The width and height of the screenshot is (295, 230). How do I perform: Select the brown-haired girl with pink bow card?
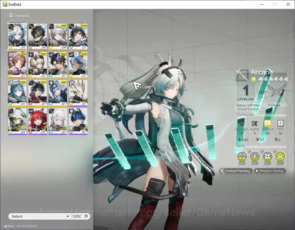point(17,65)
